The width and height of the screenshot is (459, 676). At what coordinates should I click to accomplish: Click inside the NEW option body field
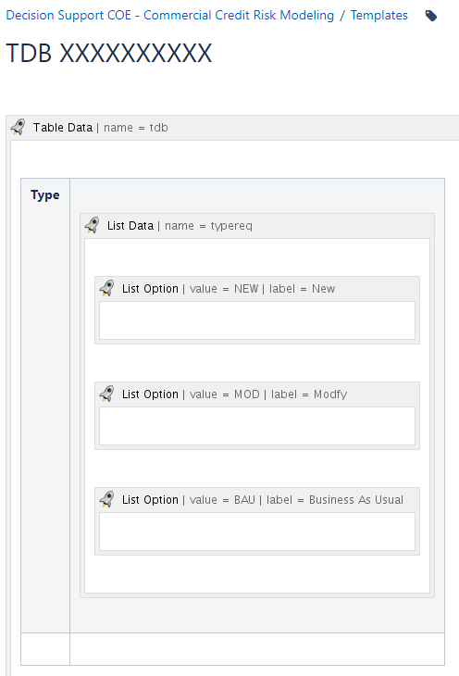(x=257, y=320)
